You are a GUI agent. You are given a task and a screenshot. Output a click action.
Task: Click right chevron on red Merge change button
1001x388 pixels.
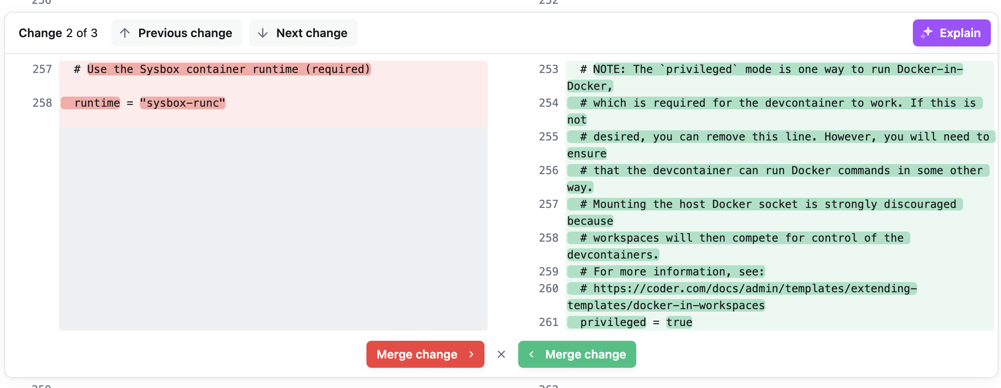coord(471,354)
